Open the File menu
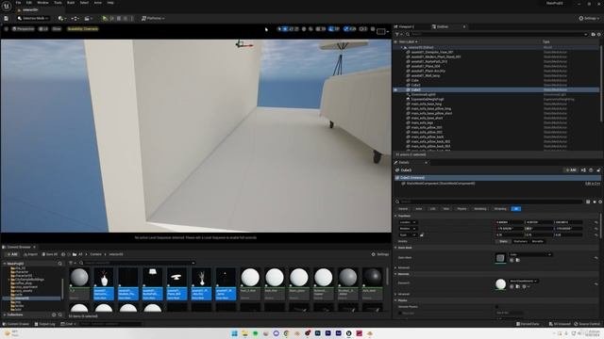The image size is (604, 339). [x=18, y=3]
